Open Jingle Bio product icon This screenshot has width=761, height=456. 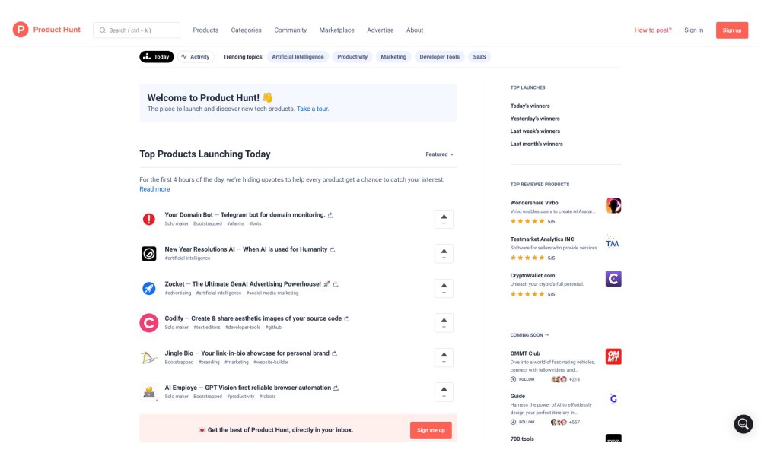pyautogui.click(x=149, y=358)
